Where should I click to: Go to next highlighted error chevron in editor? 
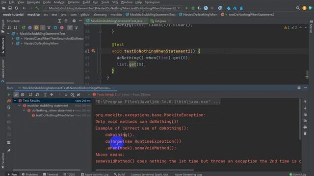pos(306,27)
